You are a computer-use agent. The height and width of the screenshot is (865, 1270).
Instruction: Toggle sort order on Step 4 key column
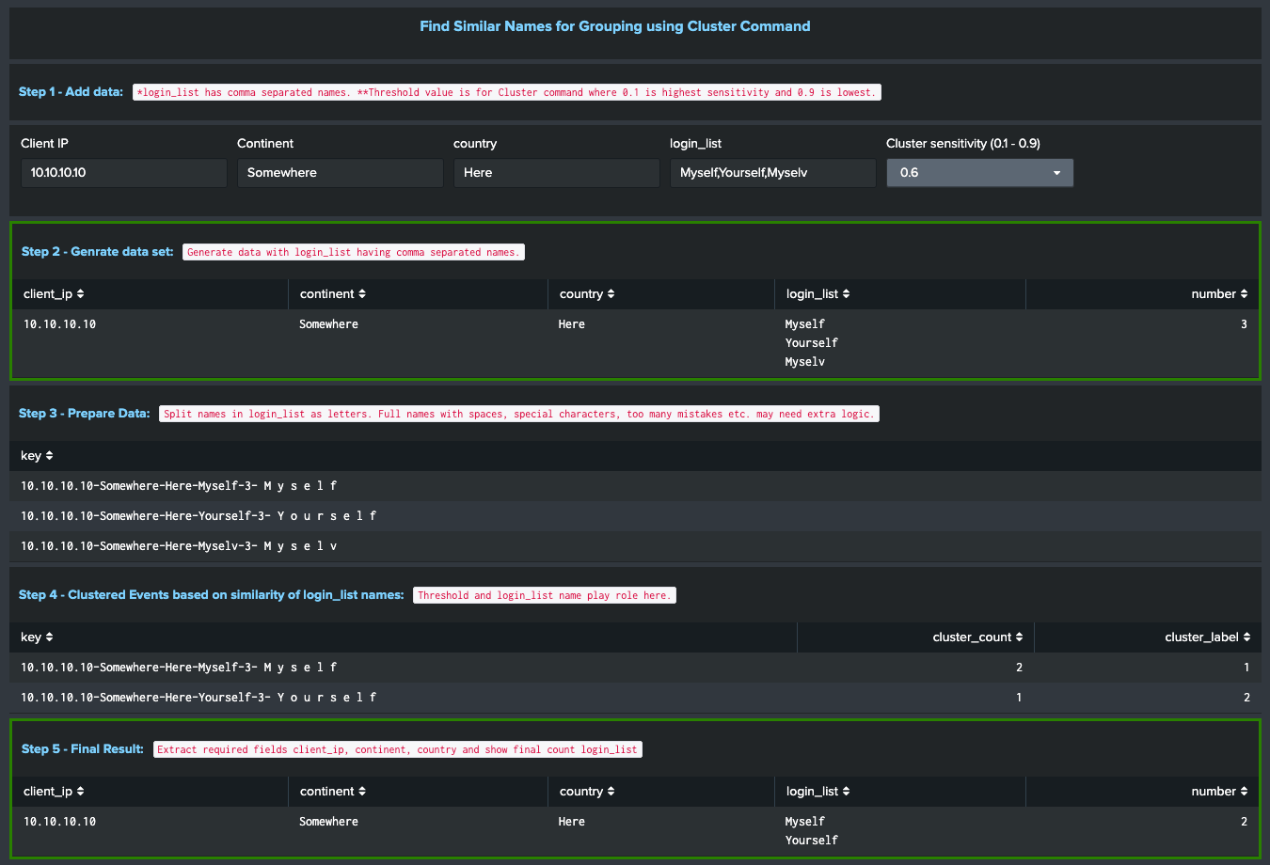click(x=37, y=637)
